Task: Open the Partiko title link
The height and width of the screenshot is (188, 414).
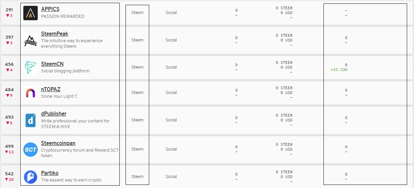Action: 50,173
